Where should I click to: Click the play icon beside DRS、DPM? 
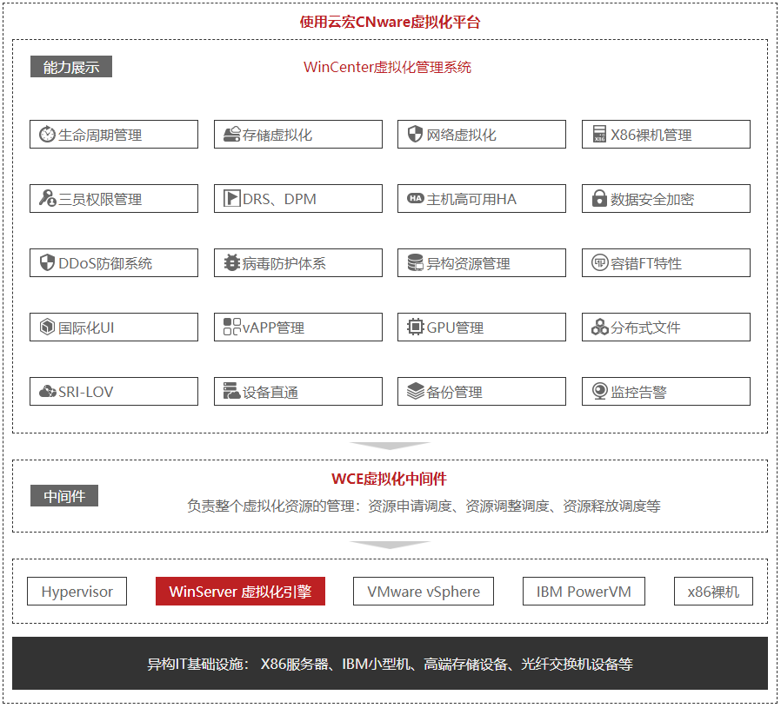[x=231, y=199]
